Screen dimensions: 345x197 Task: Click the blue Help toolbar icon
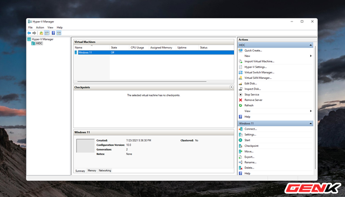coord(53,33)
